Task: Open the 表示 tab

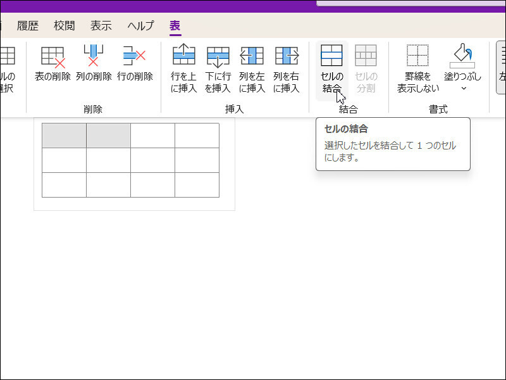Action: tap(101, 26)
